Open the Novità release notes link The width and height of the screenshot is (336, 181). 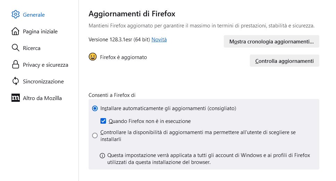159,40
